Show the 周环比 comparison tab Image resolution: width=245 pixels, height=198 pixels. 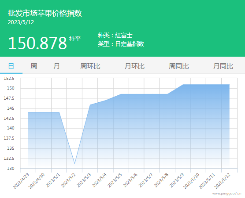[x=90, y=66]
